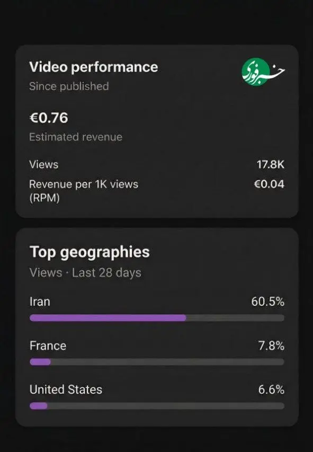
Task: Click the France progress bar
Action: click(x=156, y=362)
